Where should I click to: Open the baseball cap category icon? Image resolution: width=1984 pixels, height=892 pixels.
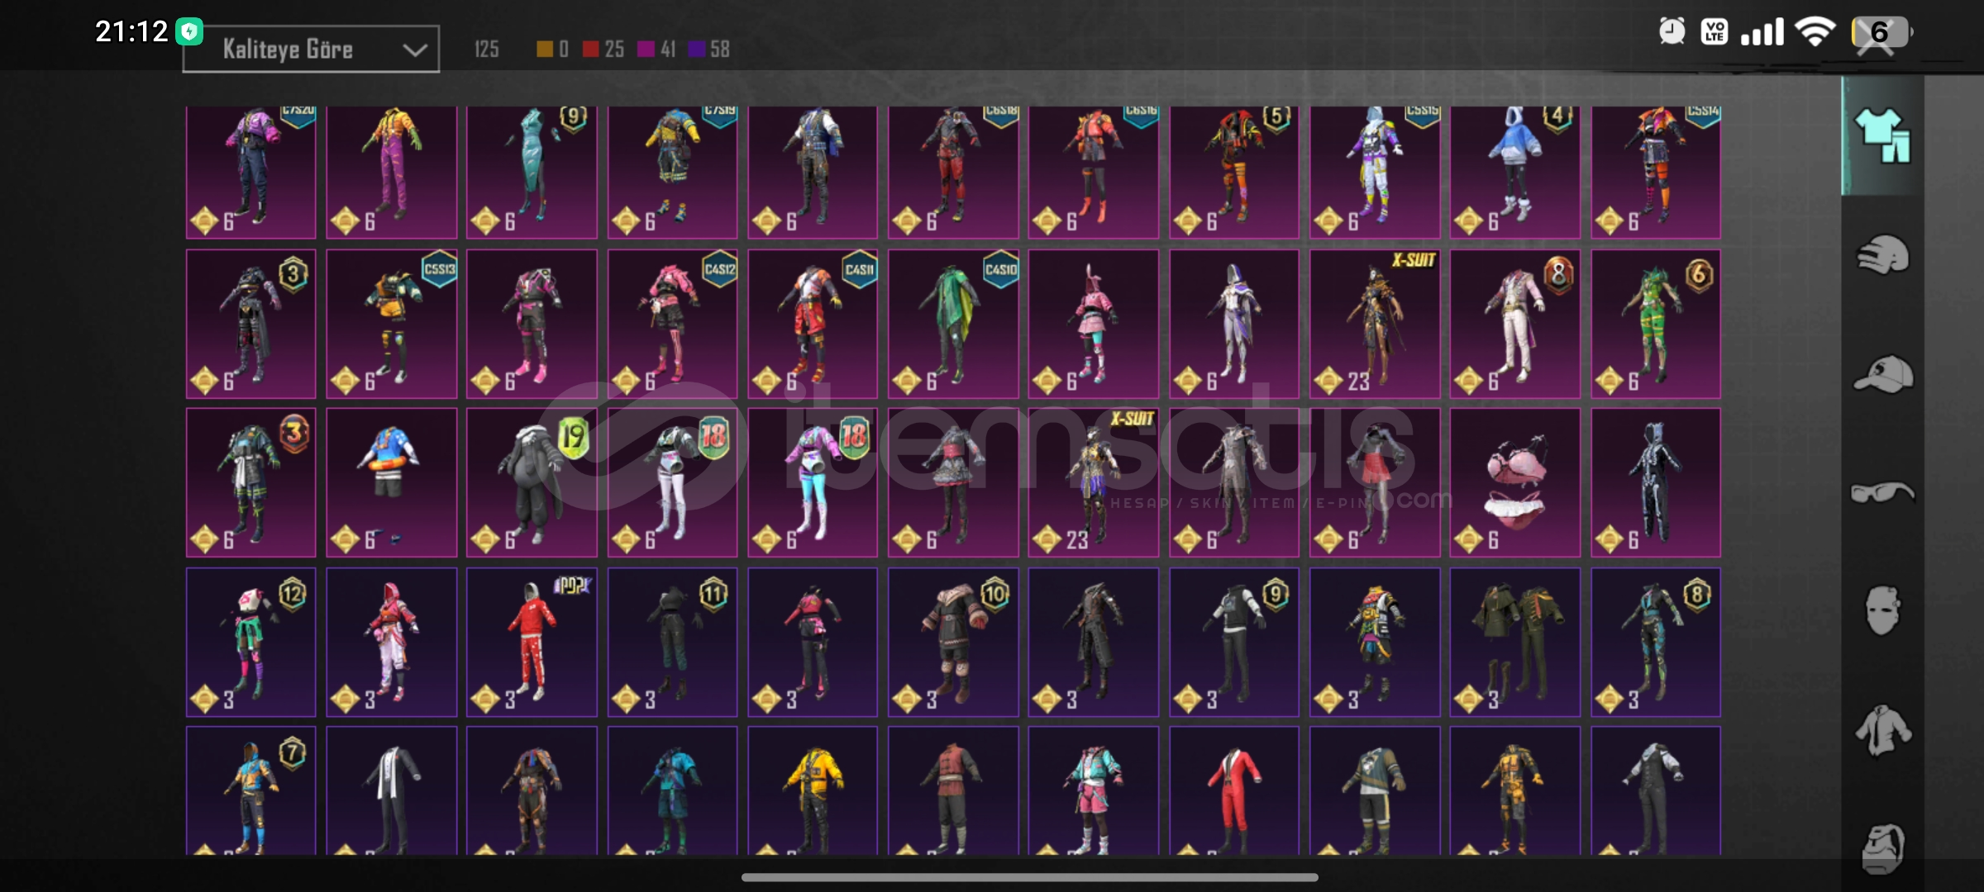pyautogui.click(x=1882, y=373)
